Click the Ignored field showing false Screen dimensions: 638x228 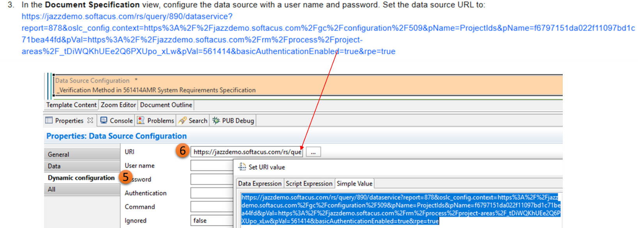pos(212,221)
